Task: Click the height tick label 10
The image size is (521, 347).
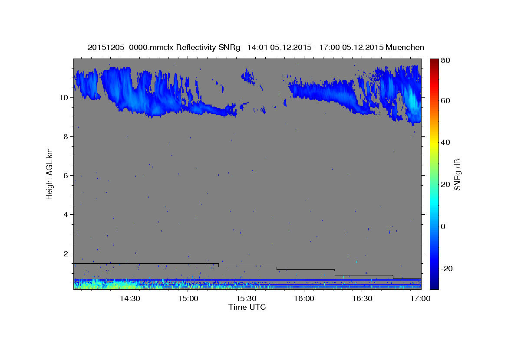Action: tap(63, 97)
